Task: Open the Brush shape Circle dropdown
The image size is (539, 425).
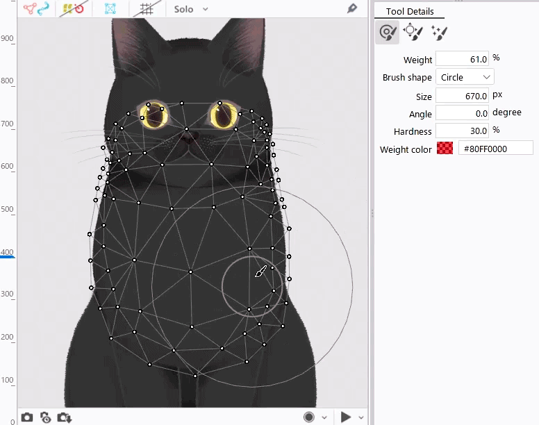Action: coord(465,77)
